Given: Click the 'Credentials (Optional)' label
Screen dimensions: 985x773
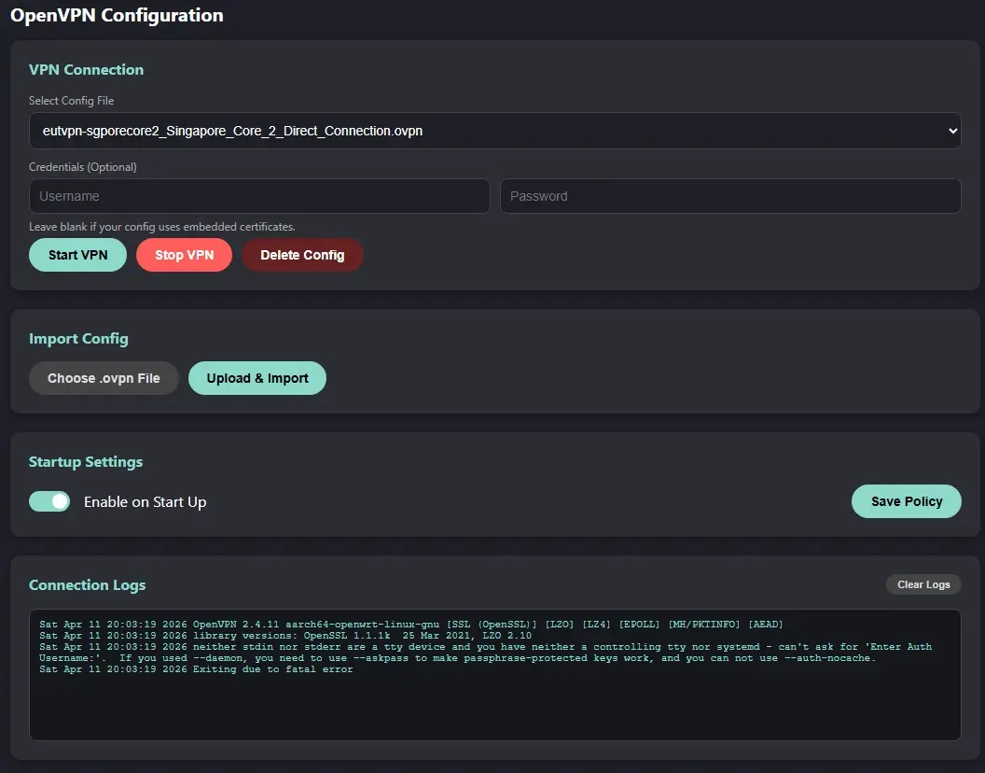Looking at the screenshot, I should (83, 167).
